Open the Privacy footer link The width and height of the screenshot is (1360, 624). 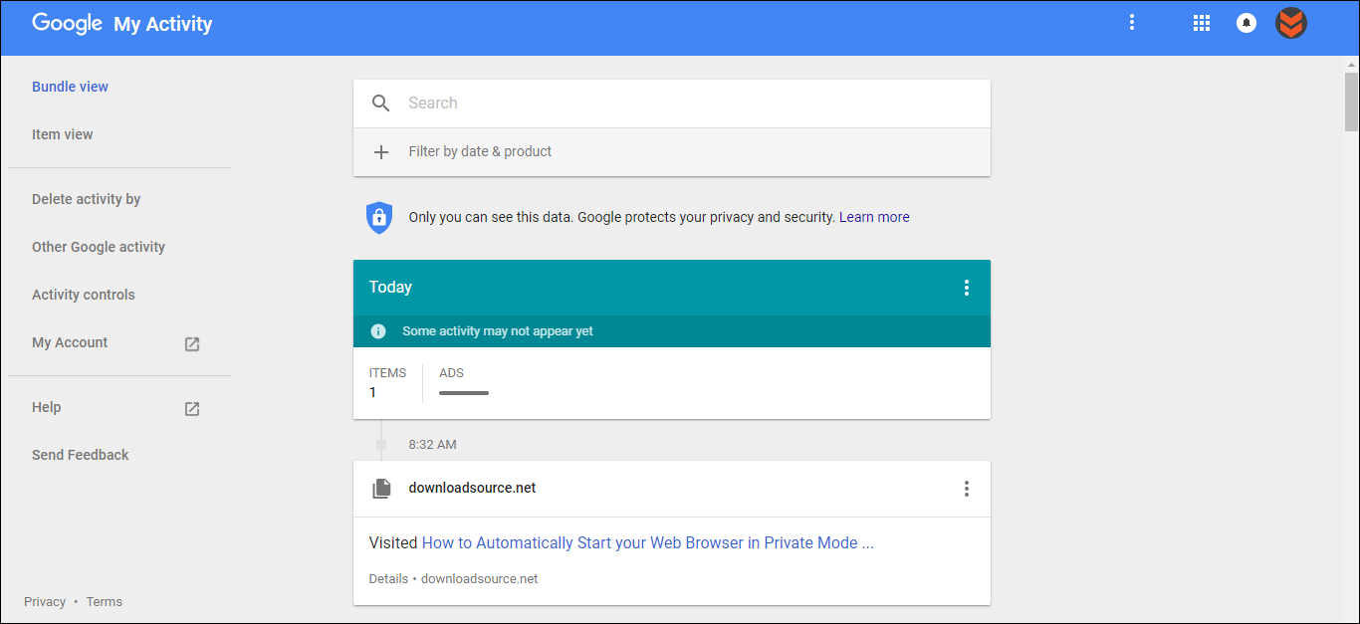pyautogui.click(x=45, y=602)
